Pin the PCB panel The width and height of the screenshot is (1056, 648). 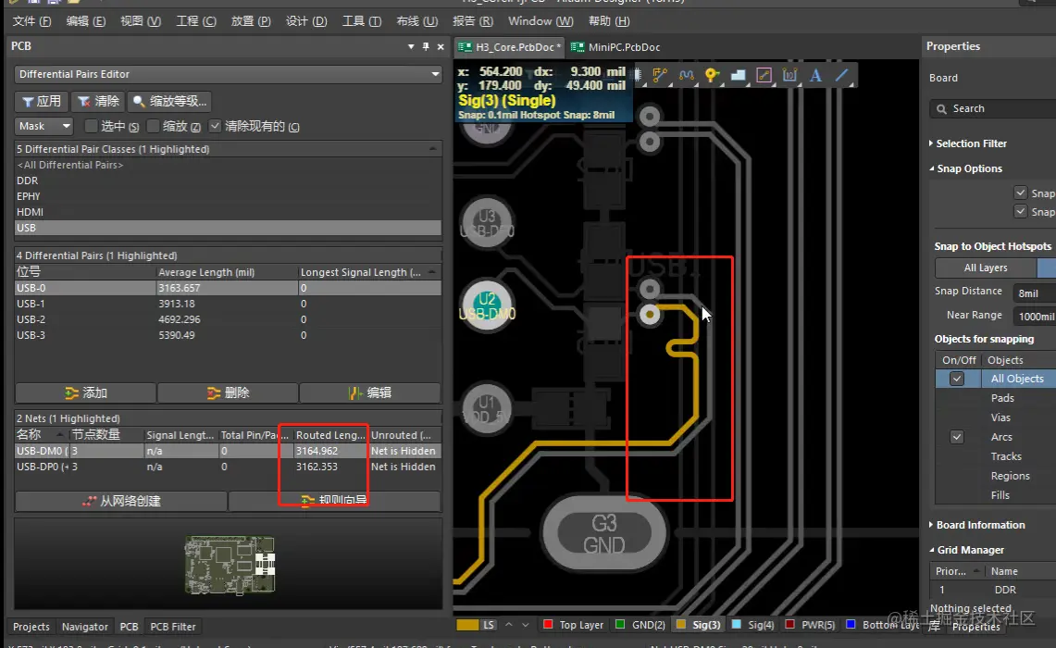click(x=426, y=46)
